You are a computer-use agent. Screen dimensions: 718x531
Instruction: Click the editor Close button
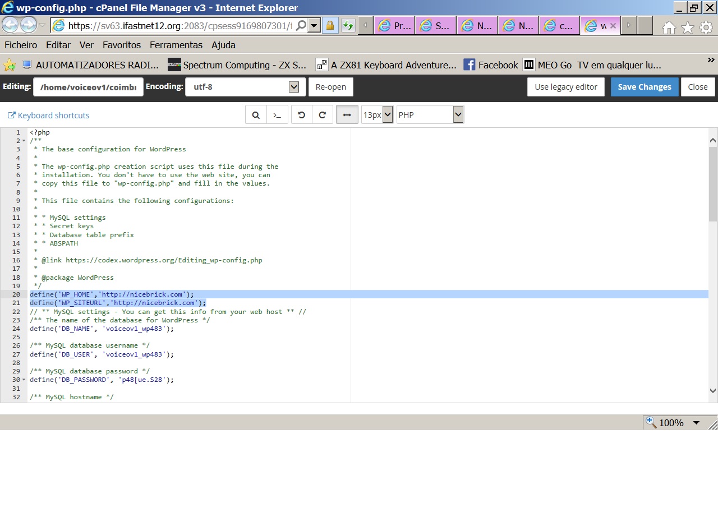(x=698, y=87)
